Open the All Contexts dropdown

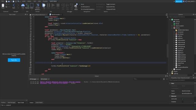[45, 79]
